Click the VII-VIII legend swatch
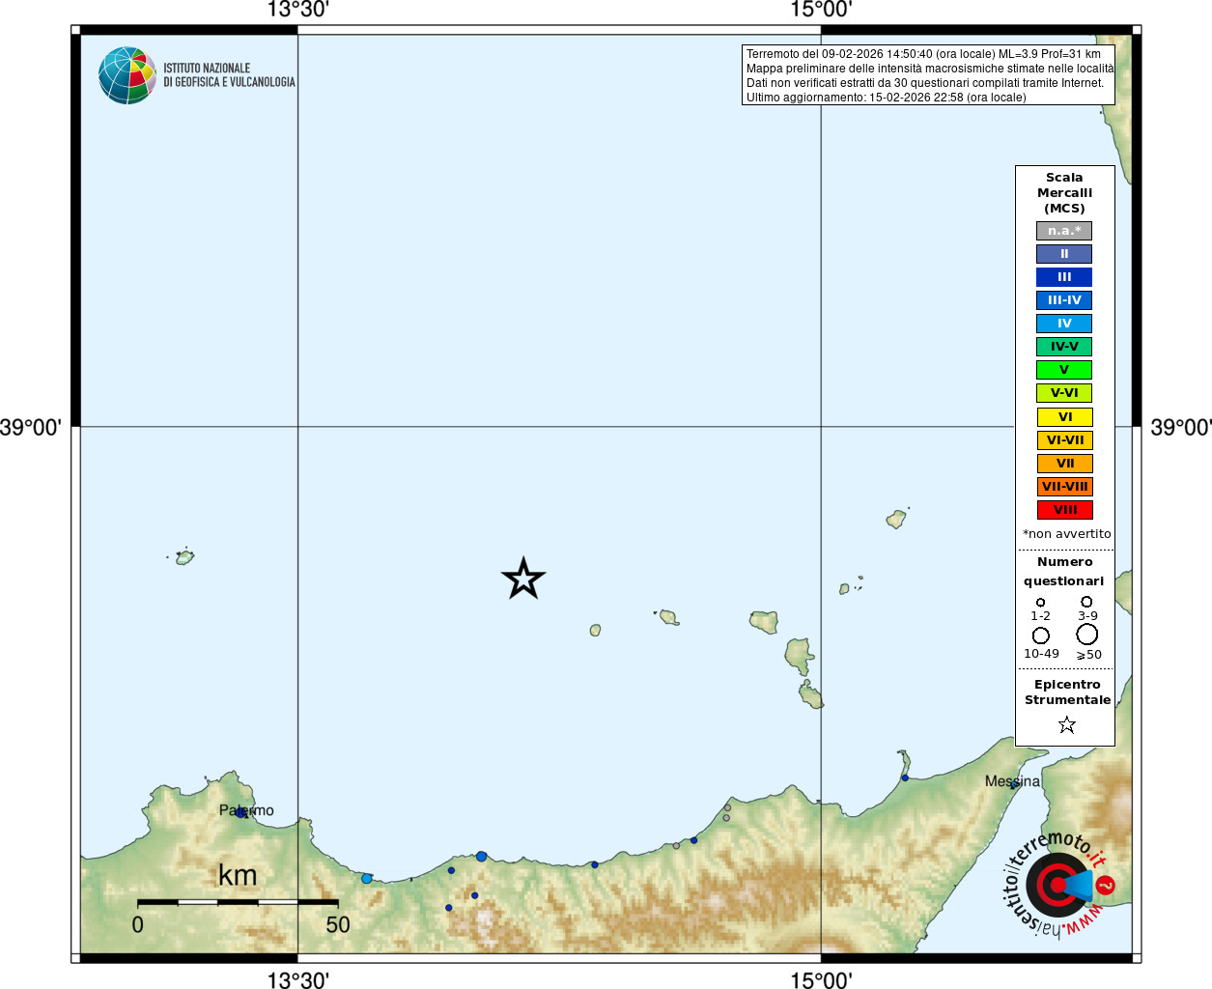The height and width of the screenshot is (989, 1212). point(1065,487)
